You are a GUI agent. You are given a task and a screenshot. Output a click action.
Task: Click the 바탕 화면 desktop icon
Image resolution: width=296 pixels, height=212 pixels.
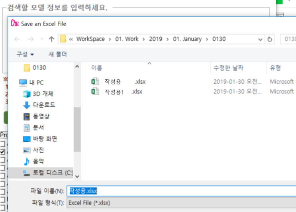(x=27, y=139)
